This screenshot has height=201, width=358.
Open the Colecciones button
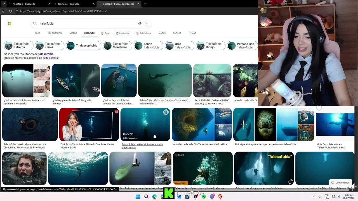pyautogui.click(x=143, y=33)
